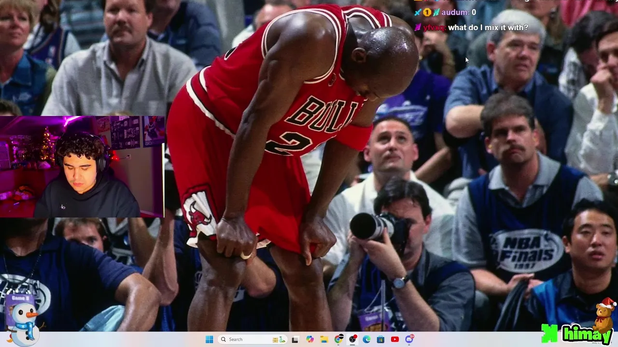
Task: Switch to OBS Studio in the taskbar
Action: pos(352,339)
